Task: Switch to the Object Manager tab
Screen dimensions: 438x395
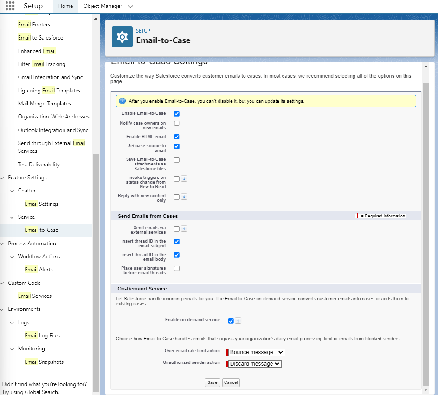Action: click(x=103, y=6)
